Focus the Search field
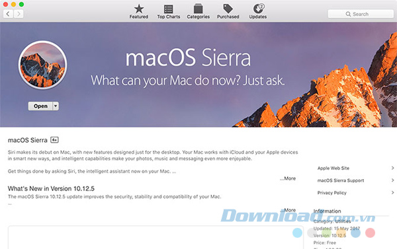This screenshot has height=249, width=397. (361, 14)
